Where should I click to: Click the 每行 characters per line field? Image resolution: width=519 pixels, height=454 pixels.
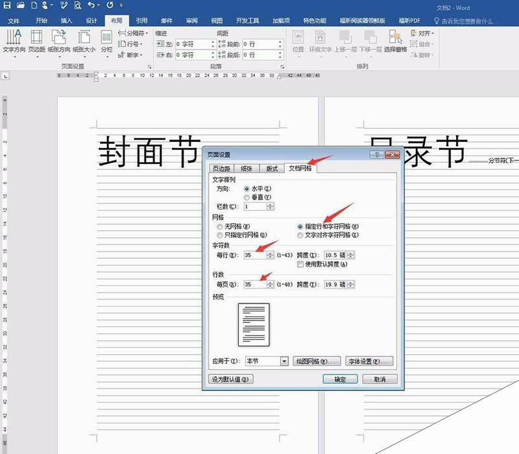256,255
